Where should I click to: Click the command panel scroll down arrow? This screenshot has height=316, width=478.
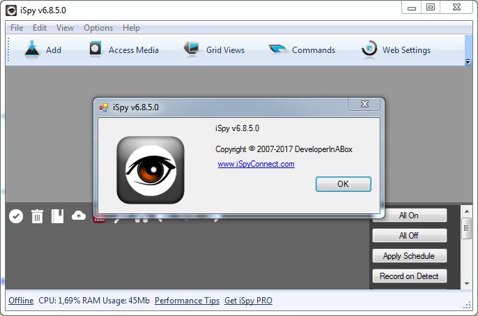[x=467, y=284]
